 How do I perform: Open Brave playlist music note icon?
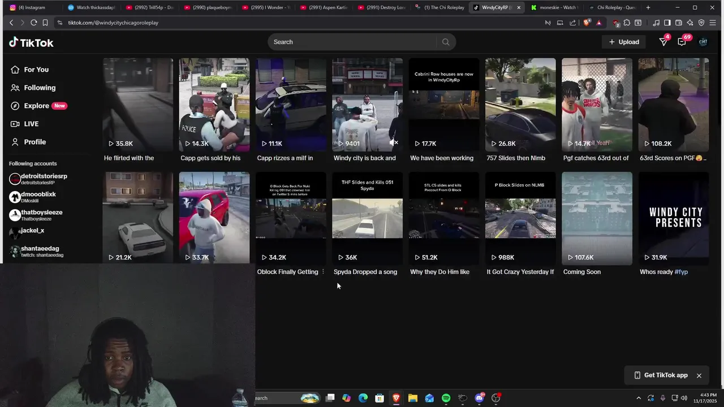[656, 23]
